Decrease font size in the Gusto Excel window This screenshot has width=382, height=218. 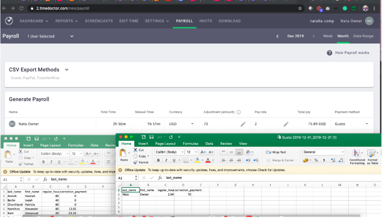click(x=211, y=152)
